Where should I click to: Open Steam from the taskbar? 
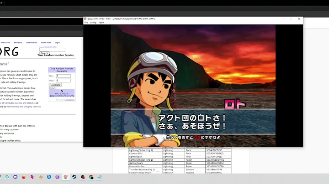(x=74, y=177)
